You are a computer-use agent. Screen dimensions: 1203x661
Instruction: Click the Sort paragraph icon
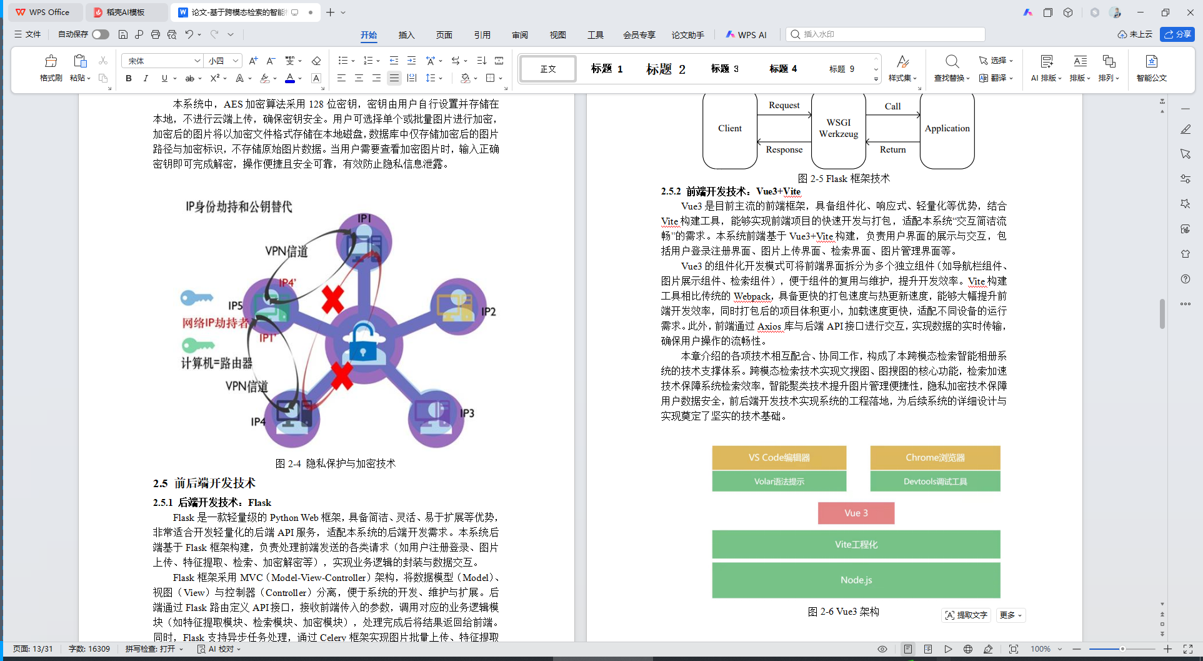click(481, 61)
